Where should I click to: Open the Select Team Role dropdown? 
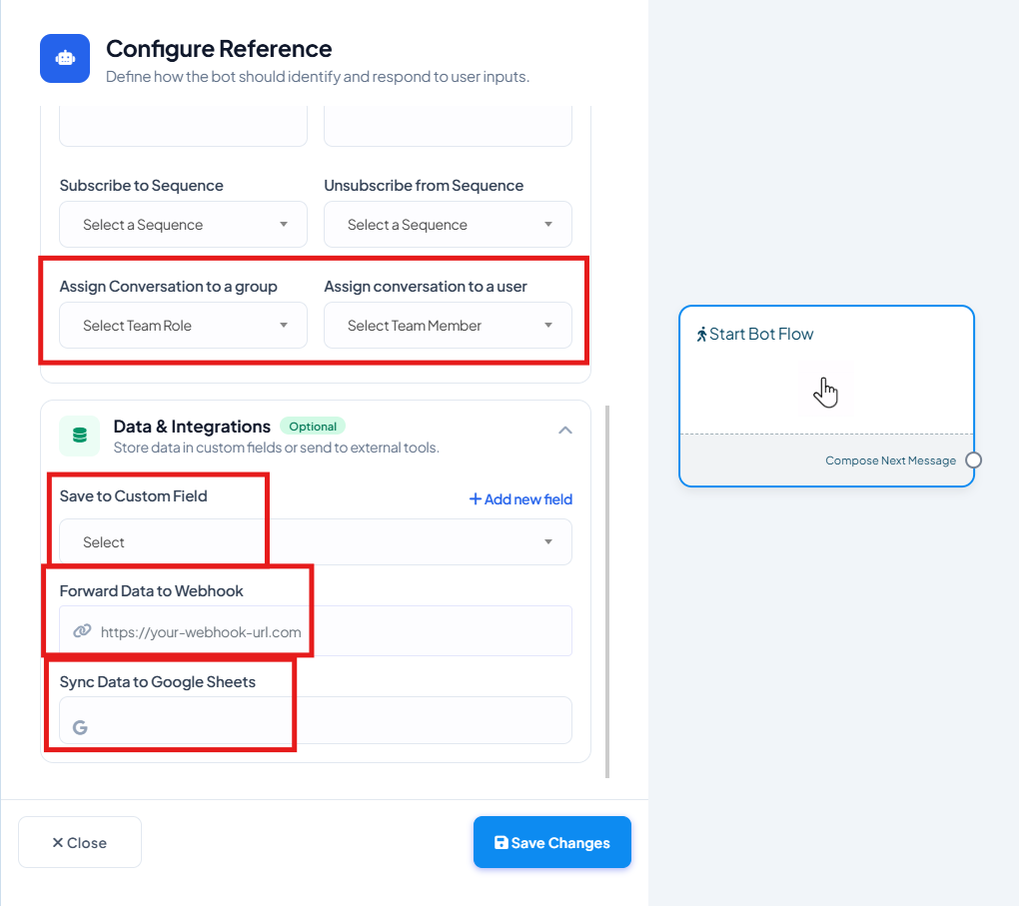point(183,325)
